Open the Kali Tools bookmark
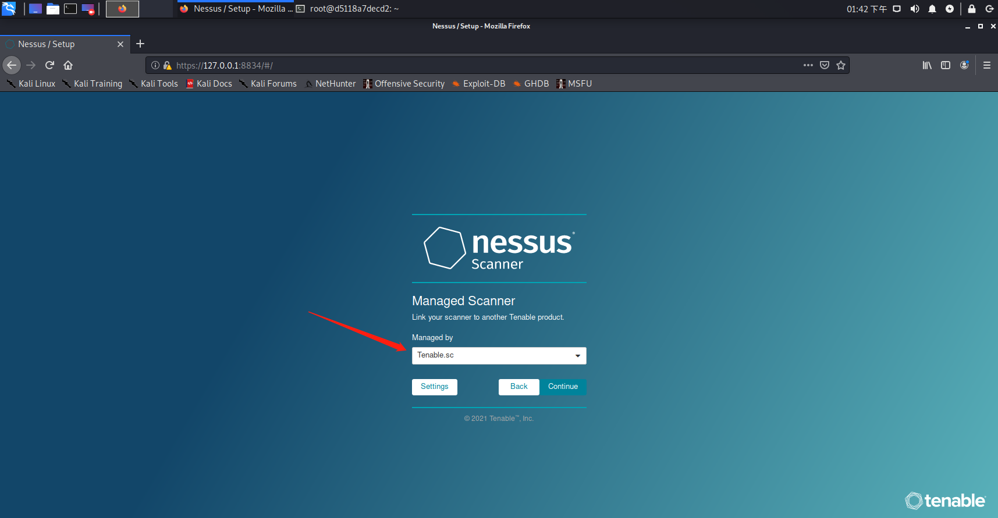Viewport: 998px width, 518px height. click(154, 84)
